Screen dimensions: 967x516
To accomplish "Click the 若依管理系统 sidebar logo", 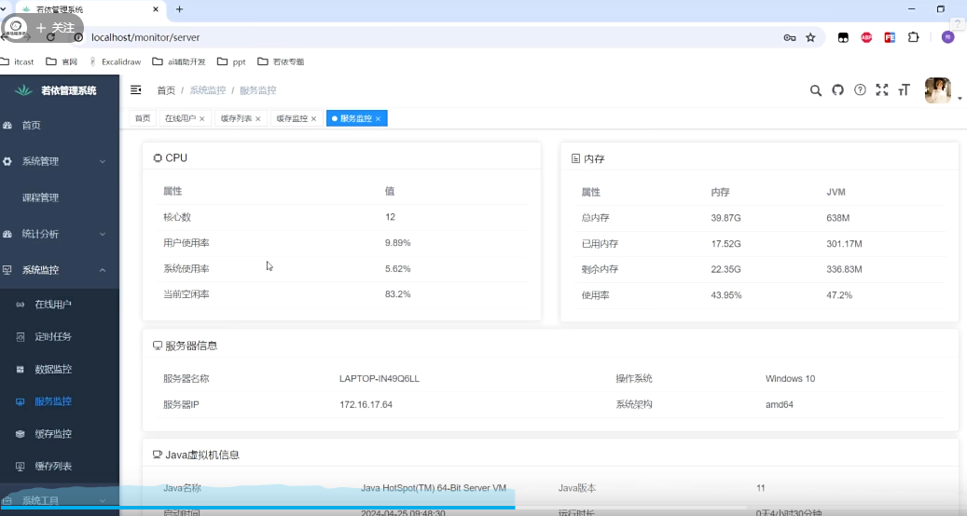I will coord(56,90).
